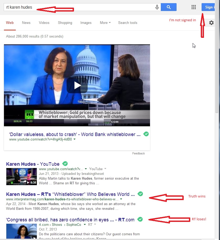Switch to the Images tab
Screen dimensions: 220x240
(86, 23)
